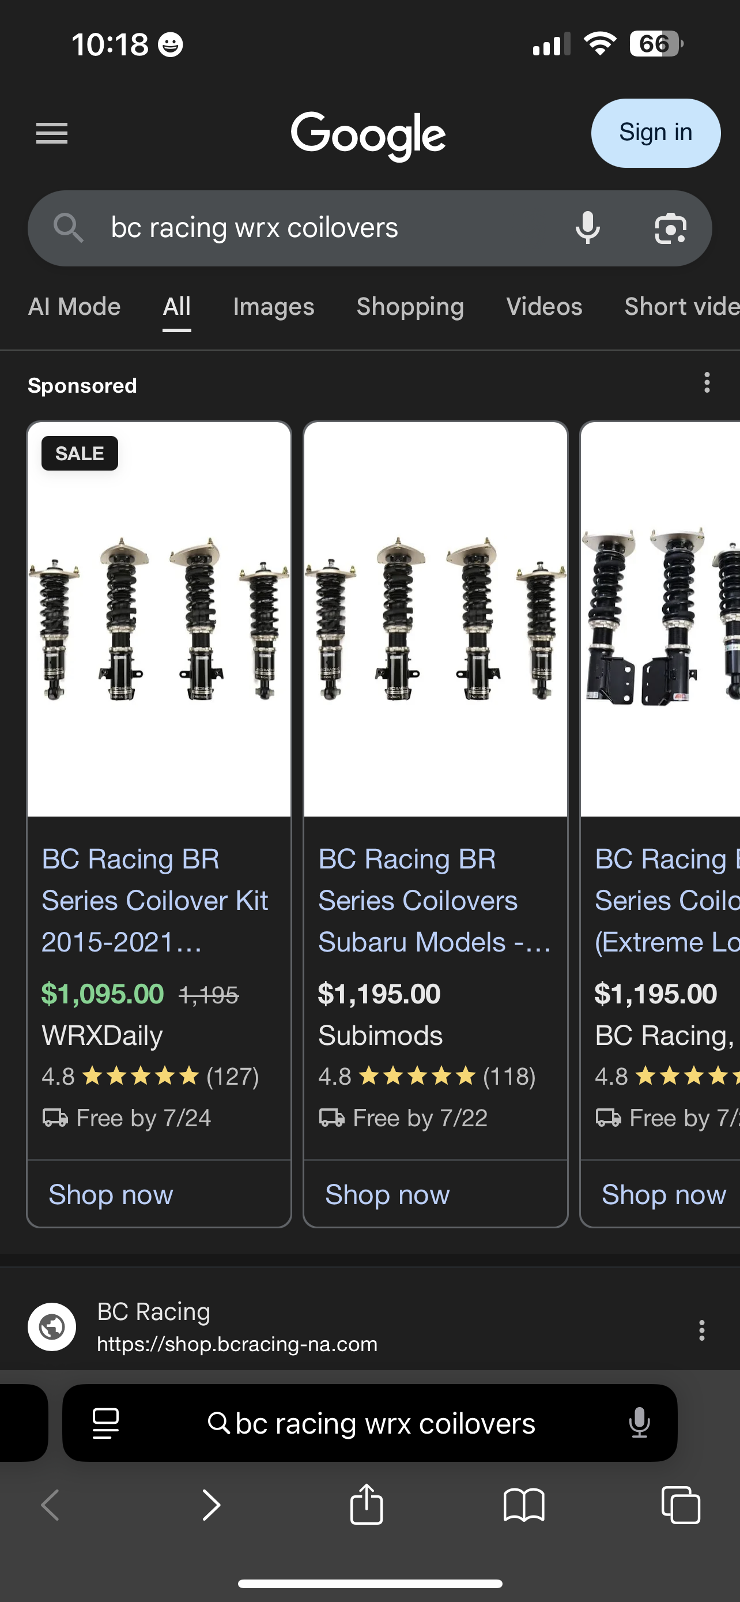Select the AI Mode tab
Viewport: 740px width, 1602px height.
pyautogui.click(x=74, y=307)
